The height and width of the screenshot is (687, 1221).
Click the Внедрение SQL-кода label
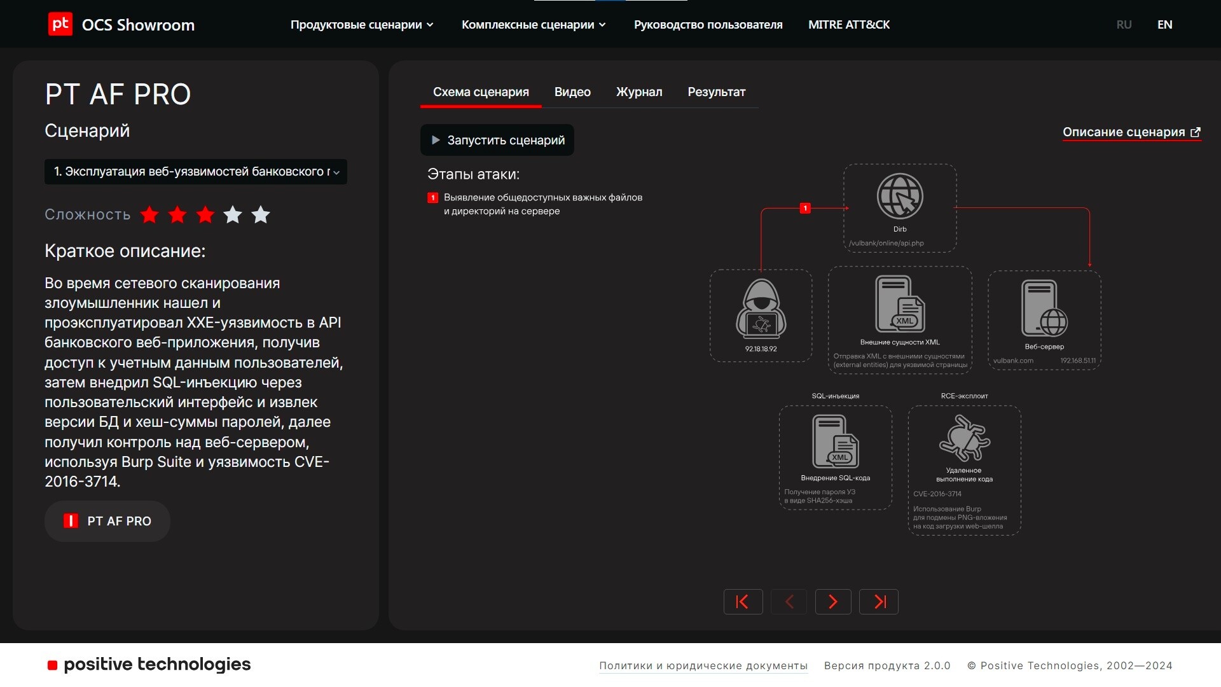point(836,478)
